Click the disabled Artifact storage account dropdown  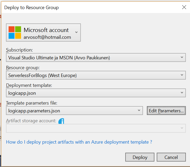pos(96,128)
